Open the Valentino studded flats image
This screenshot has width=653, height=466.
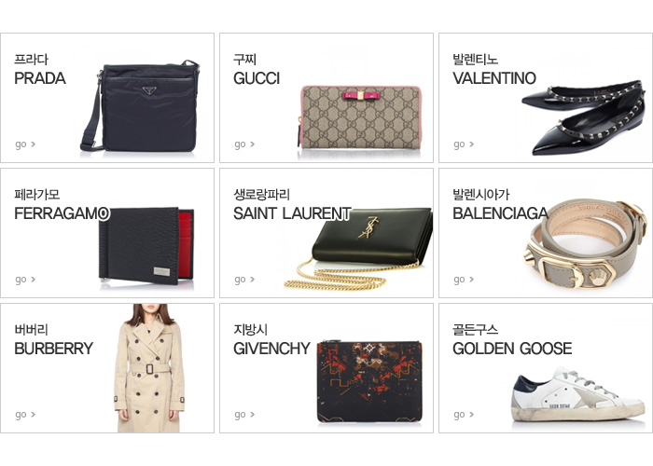coord(583,117)
